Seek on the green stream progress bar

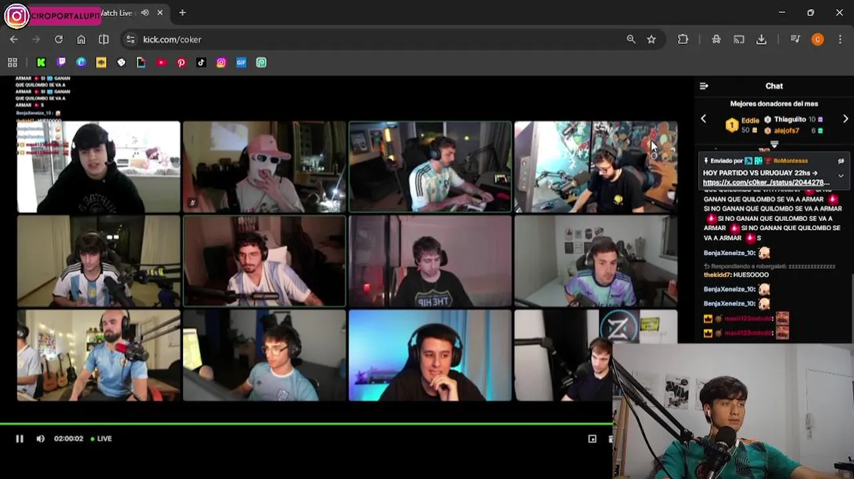point(306,424)
